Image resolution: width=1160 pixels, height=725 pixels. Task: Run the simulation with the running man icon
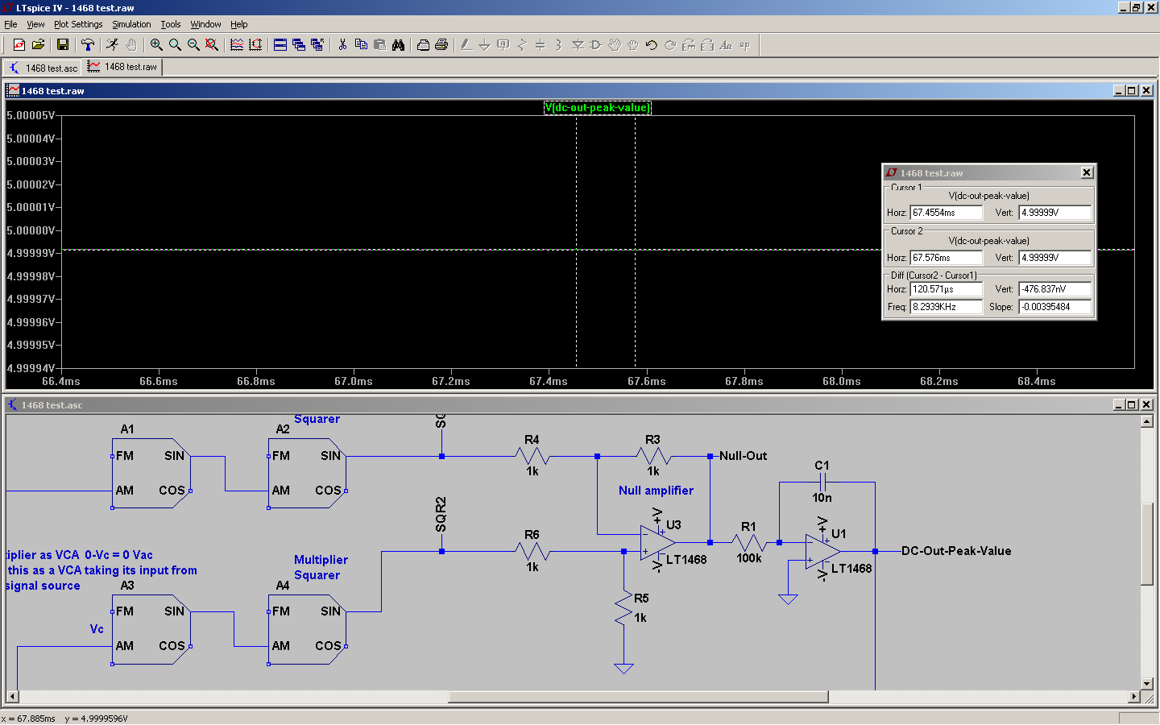(112, 45)
